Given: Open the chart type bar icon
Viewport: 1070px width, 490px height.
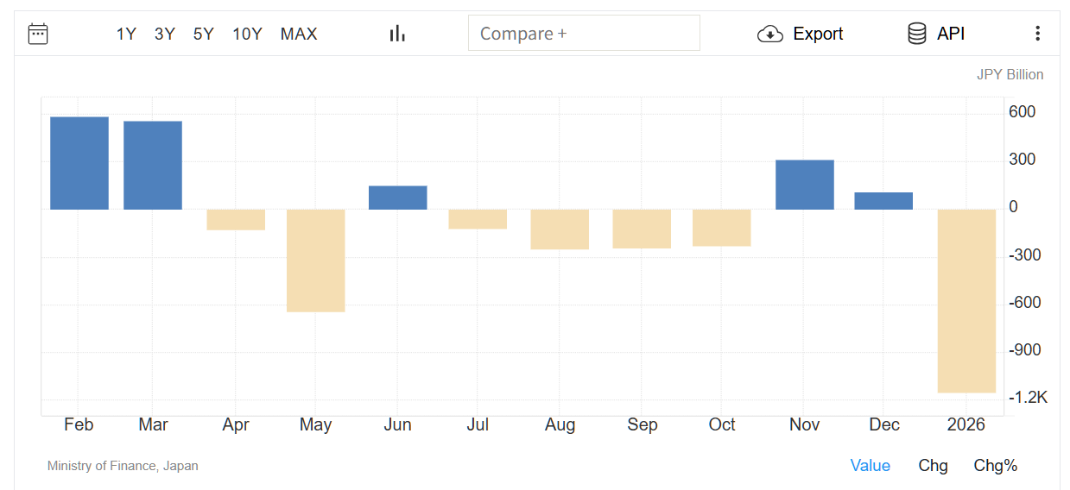Looking at the screenshot, I should pyautogui.click(x=397, y=34).
